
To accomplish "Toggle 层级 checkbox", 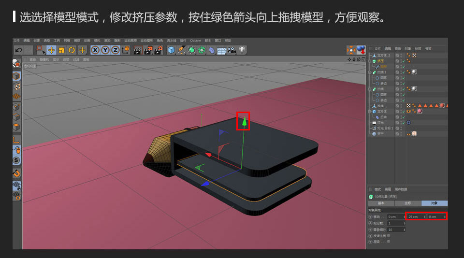I will click(x=389, y=242).
